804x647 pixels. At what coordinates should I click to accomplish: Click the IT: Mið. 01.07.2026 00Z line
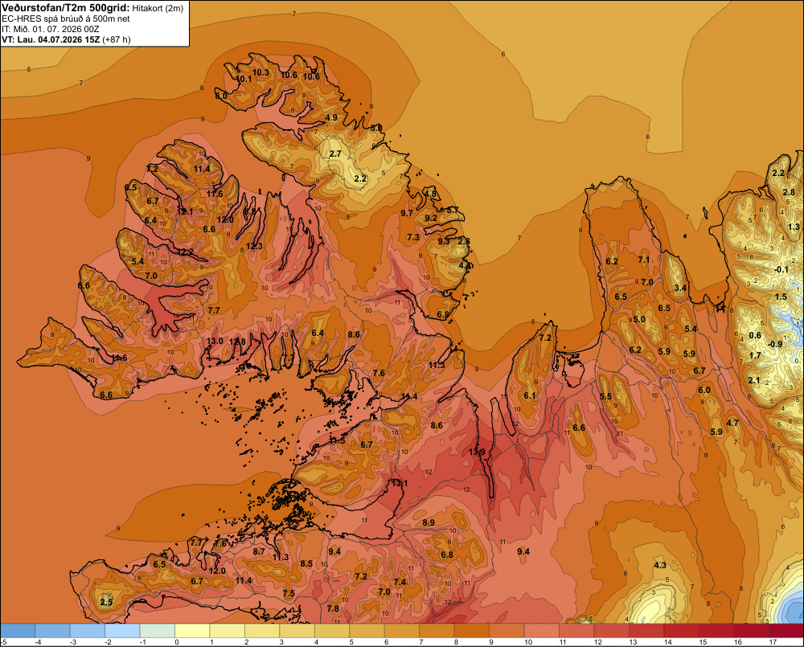tap(50, 29)
